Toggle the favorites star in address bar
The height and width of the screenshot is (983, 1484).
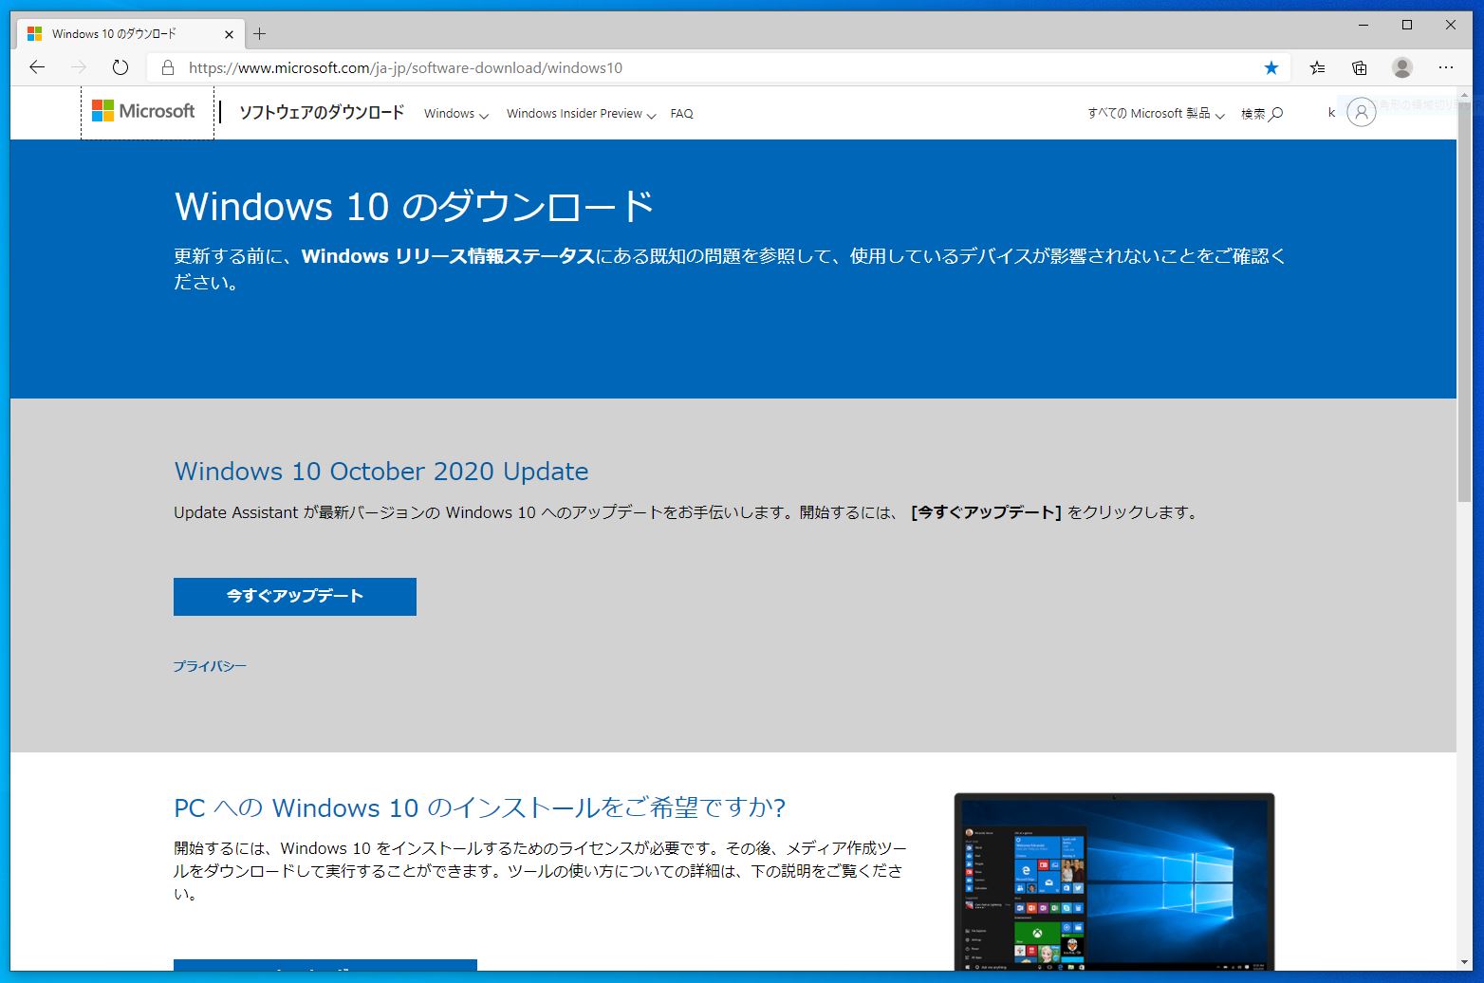[1271, 67]
